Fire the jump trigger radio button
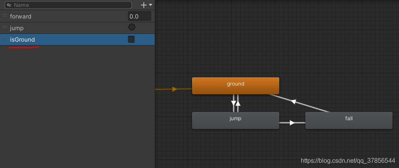The width and height of the screenshot is (399, 168). [x=132, y=27]
